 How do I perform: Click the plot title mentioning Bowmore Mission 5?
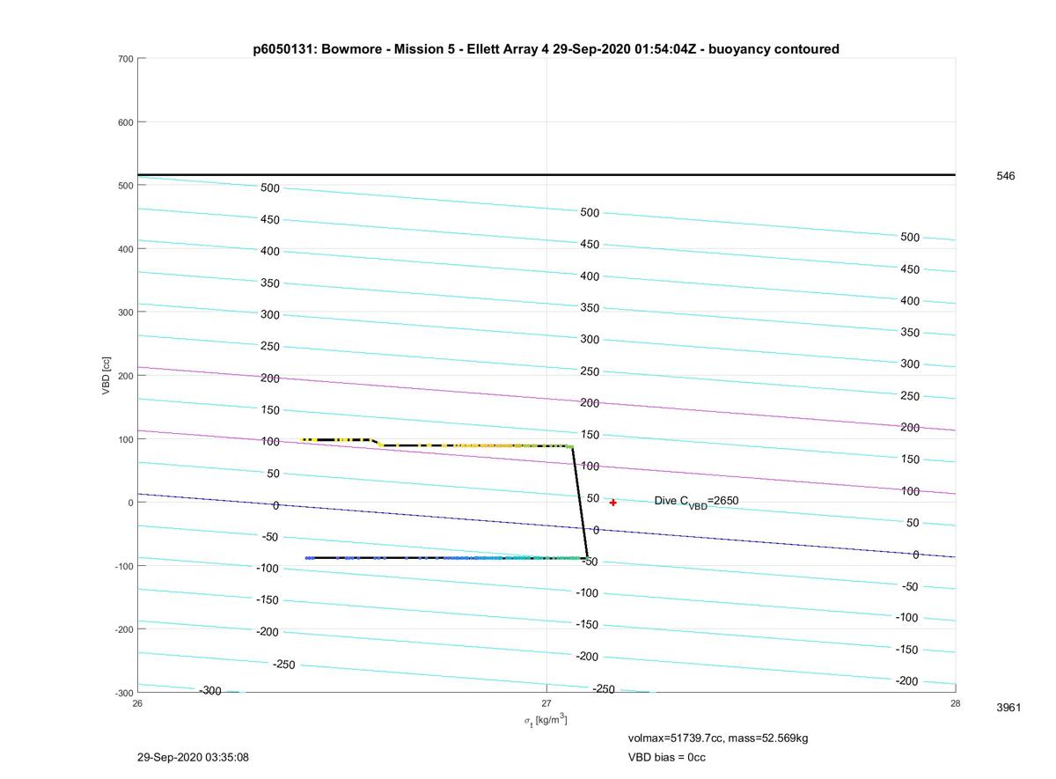[546, 49]
